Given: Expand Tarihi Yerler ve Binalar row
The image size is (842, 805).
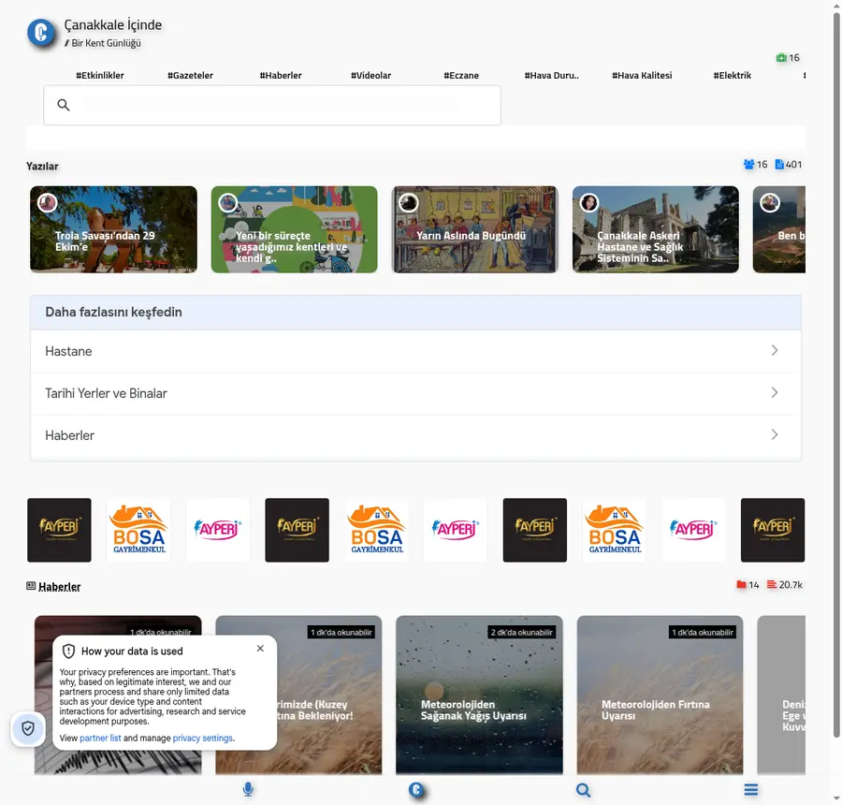Looking at the screenshot, I should click(x=415, y=393).
